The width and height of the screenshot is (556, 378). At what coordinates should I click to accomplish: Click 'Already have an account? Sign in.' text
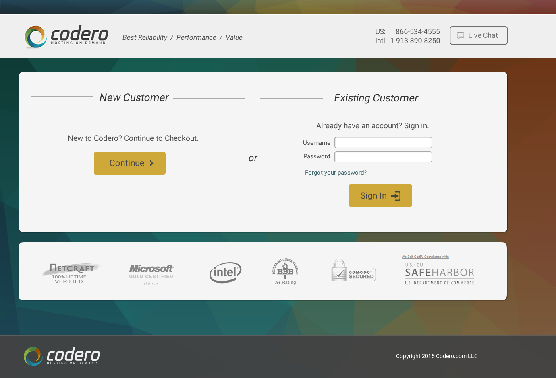pos(373,126)
